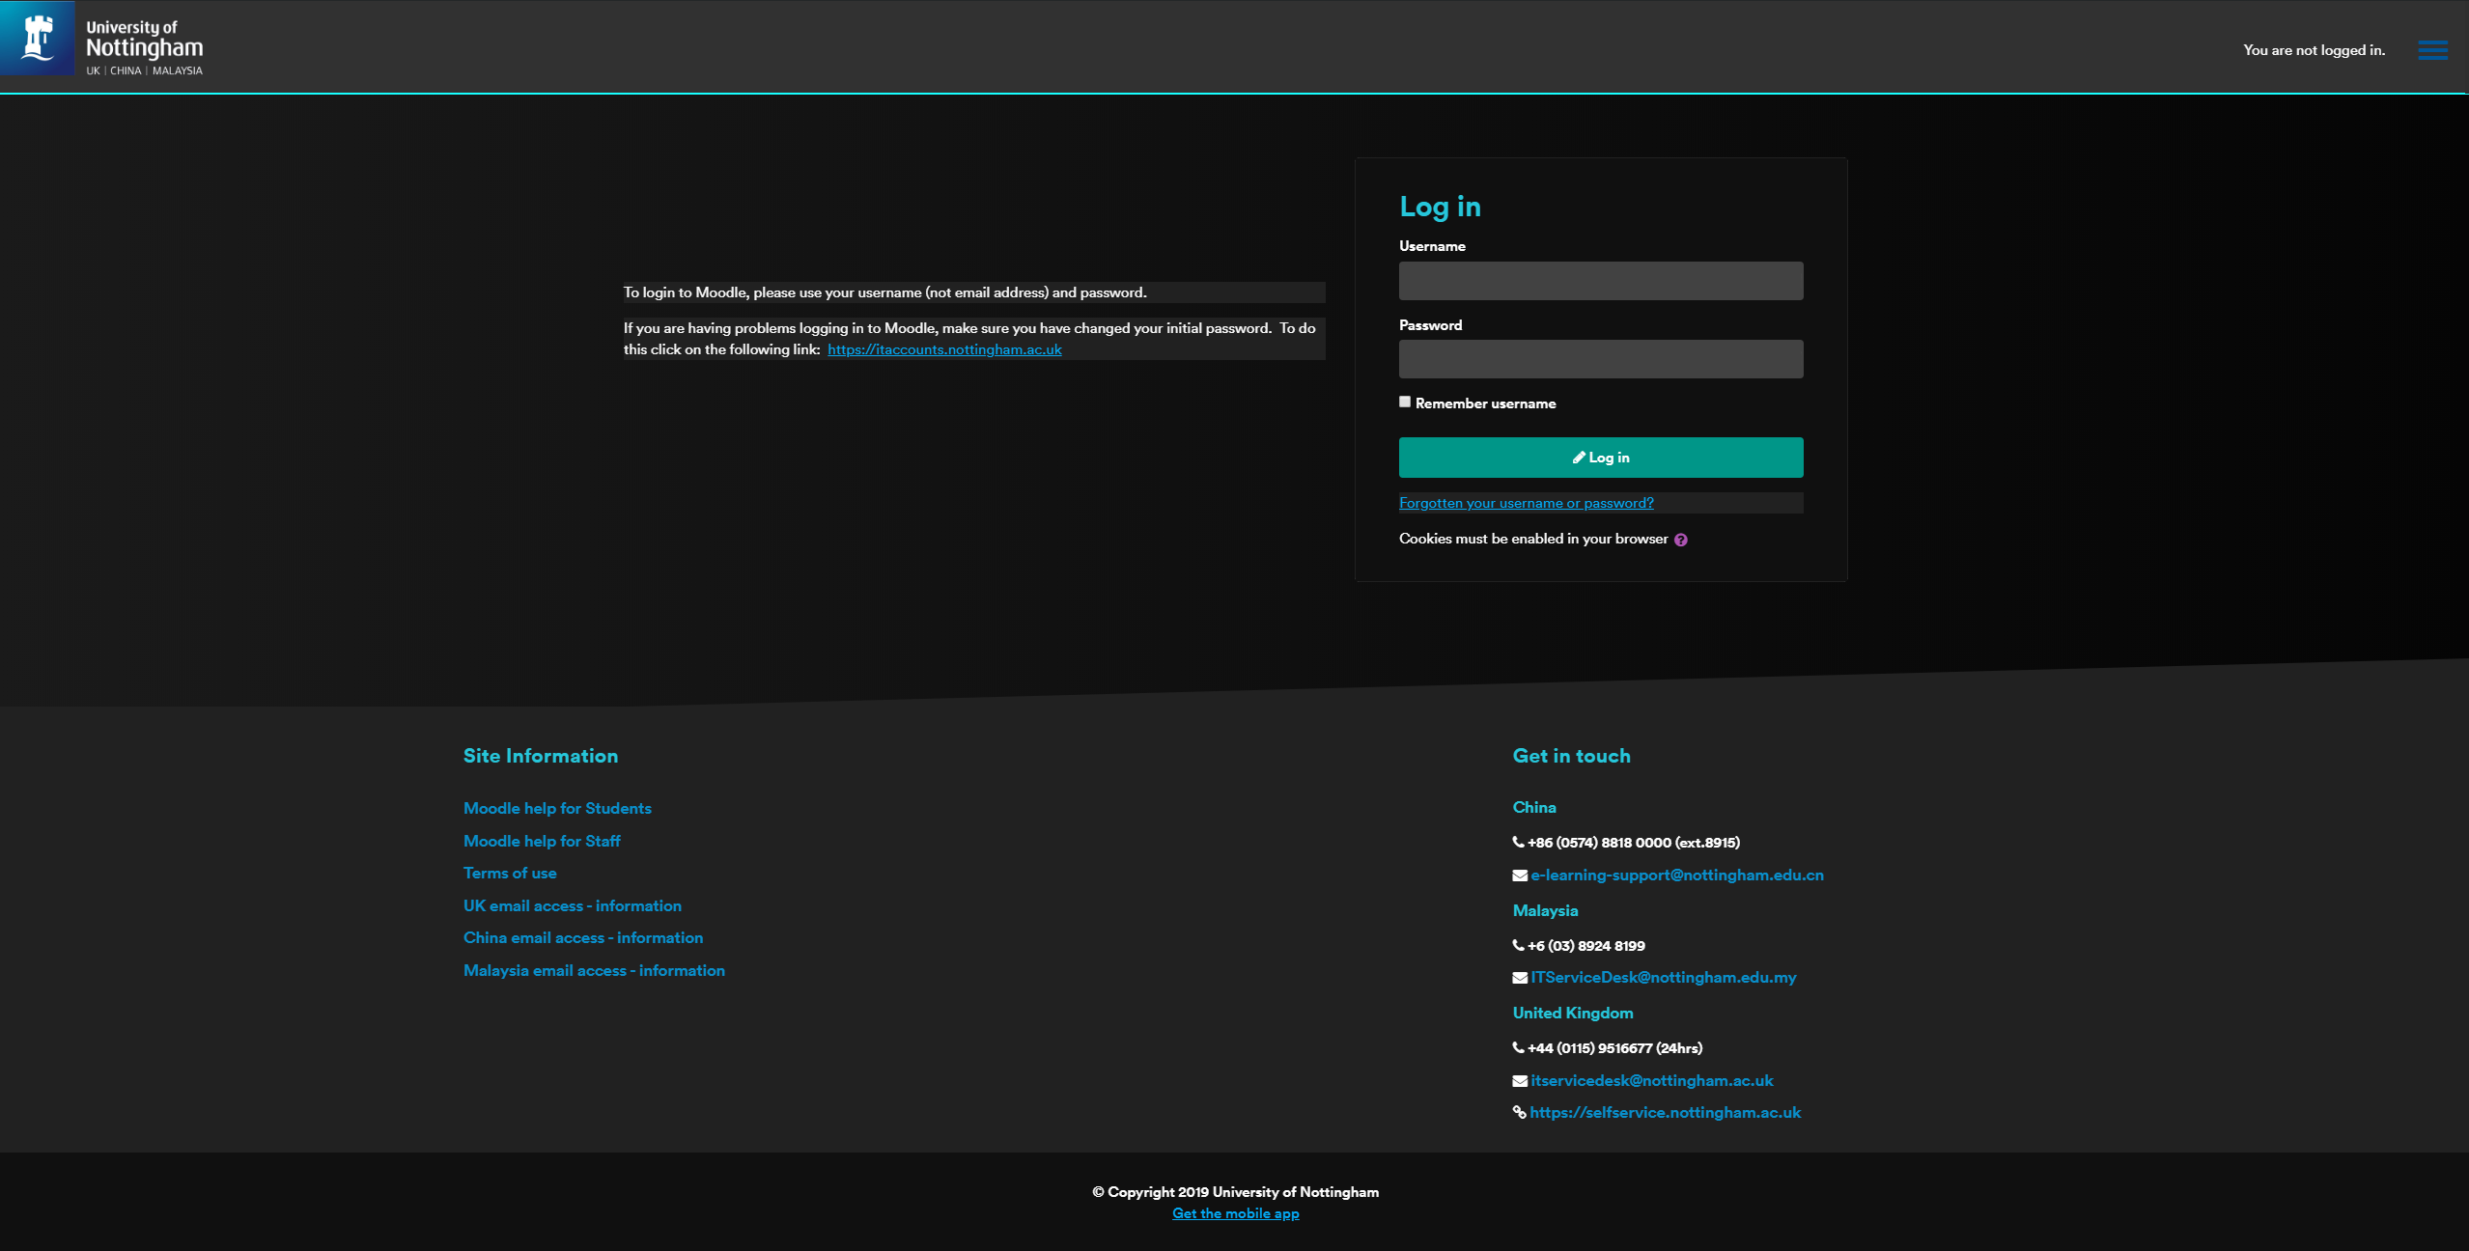Click the chain link icon beside selfservice URL
This screenshot has width=2469, height=1251.
tap(1519, 1113)
